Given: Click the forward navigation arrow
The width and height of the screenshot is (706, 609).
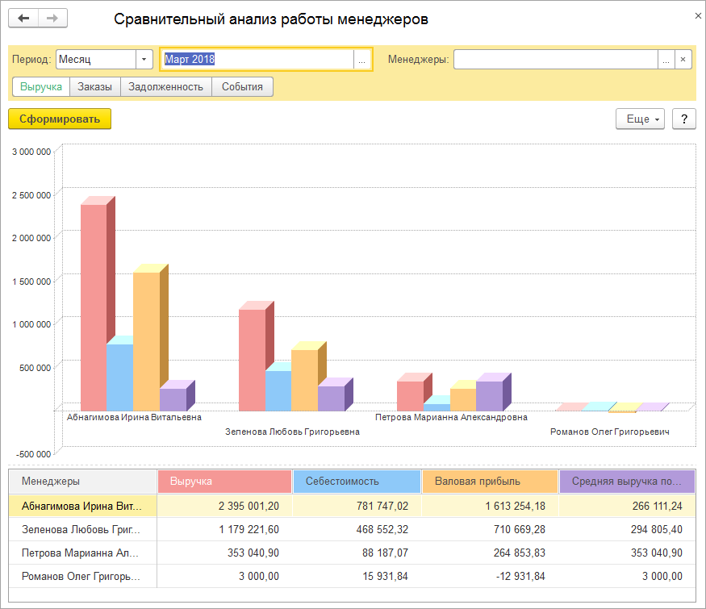Looking at the screenshot, I should click(52, 19).
